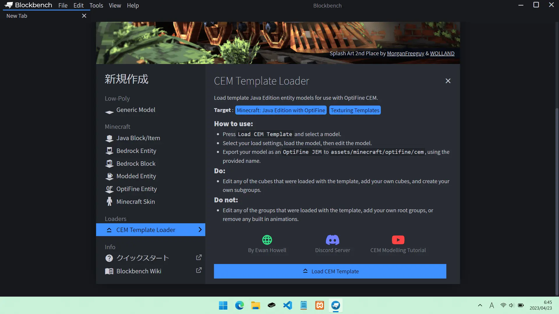Open the File menu
The image size is (559, 314).
click(63, 6)
